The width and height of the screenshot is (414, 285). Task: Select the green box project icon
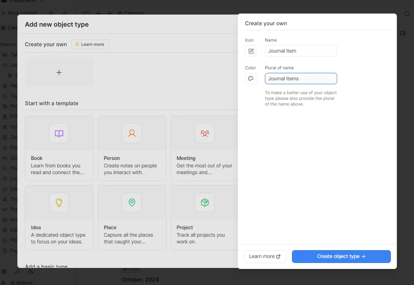pyautogui.click(x=205, y=203)
